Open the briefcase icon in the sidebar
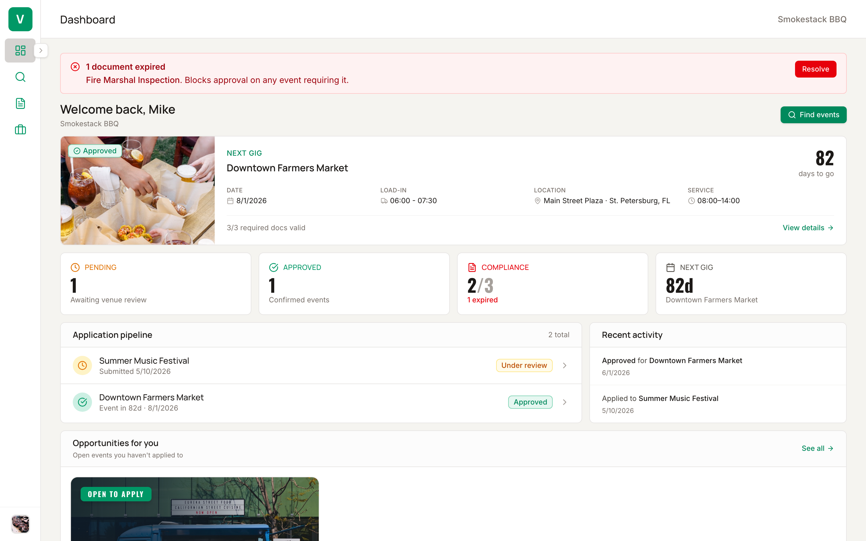The image size is (866, 541). point(20,130)
